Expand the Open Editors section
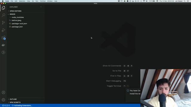The height and width of the screenshot is (107, 191). coord(16,11)
